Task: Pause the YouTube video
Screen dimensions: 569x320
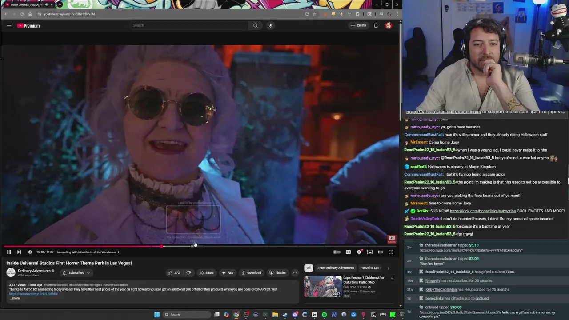Action: click(x=8, y=252)
